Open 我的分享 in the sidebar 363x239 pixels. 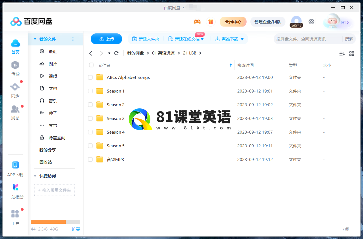[x=47, y=150]
